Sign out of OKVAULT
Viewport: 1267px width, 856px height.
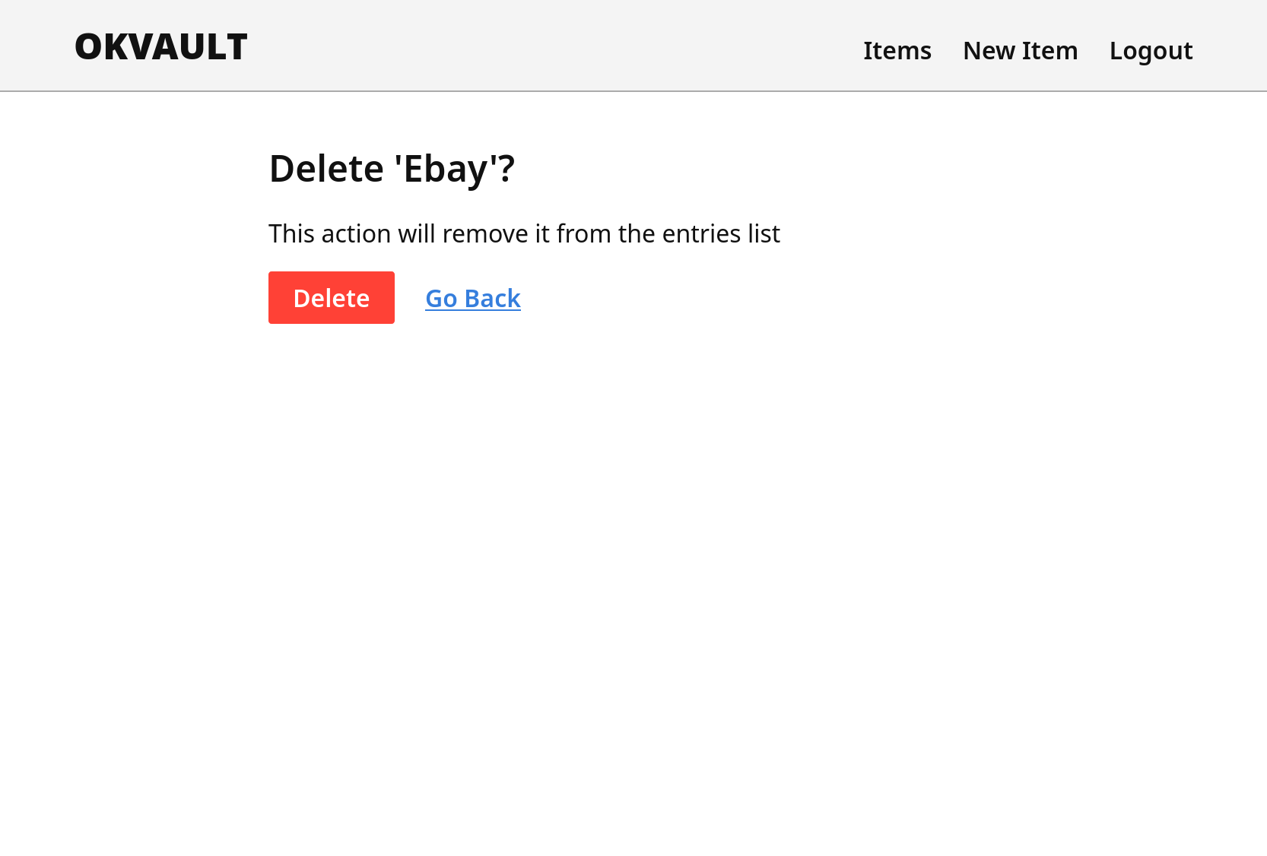(1151, 50)
